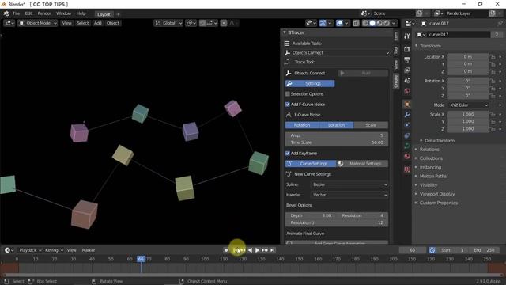Toggle X-ray view icon
This screenshot has width=506, height=285.
point(356,23)
